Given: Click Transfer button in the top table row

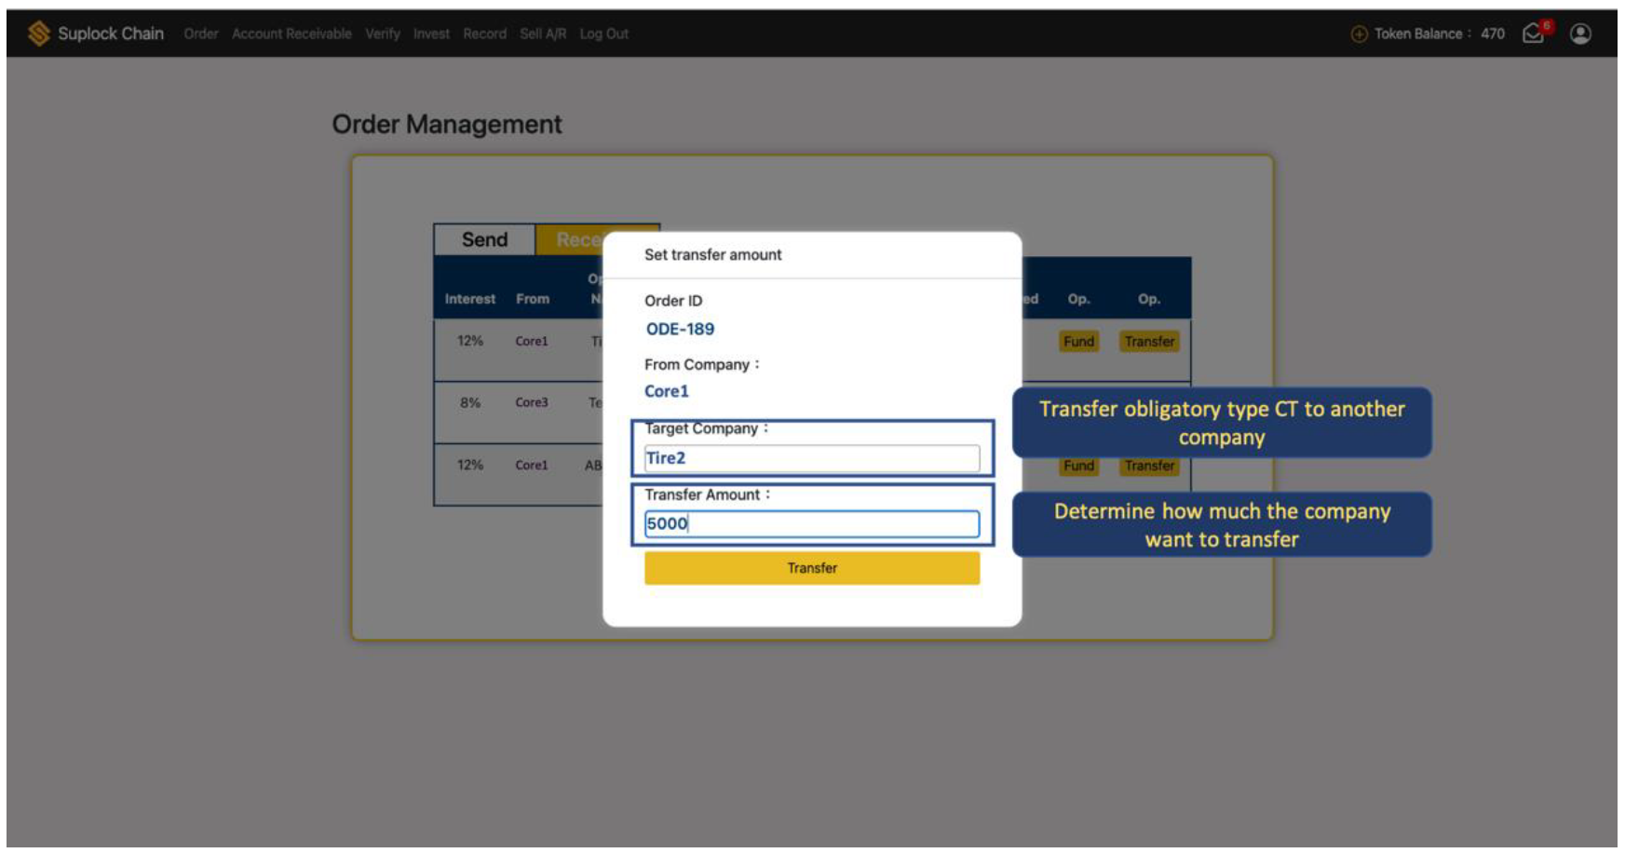Looking at the screenshot, I should coord(1149,342).
